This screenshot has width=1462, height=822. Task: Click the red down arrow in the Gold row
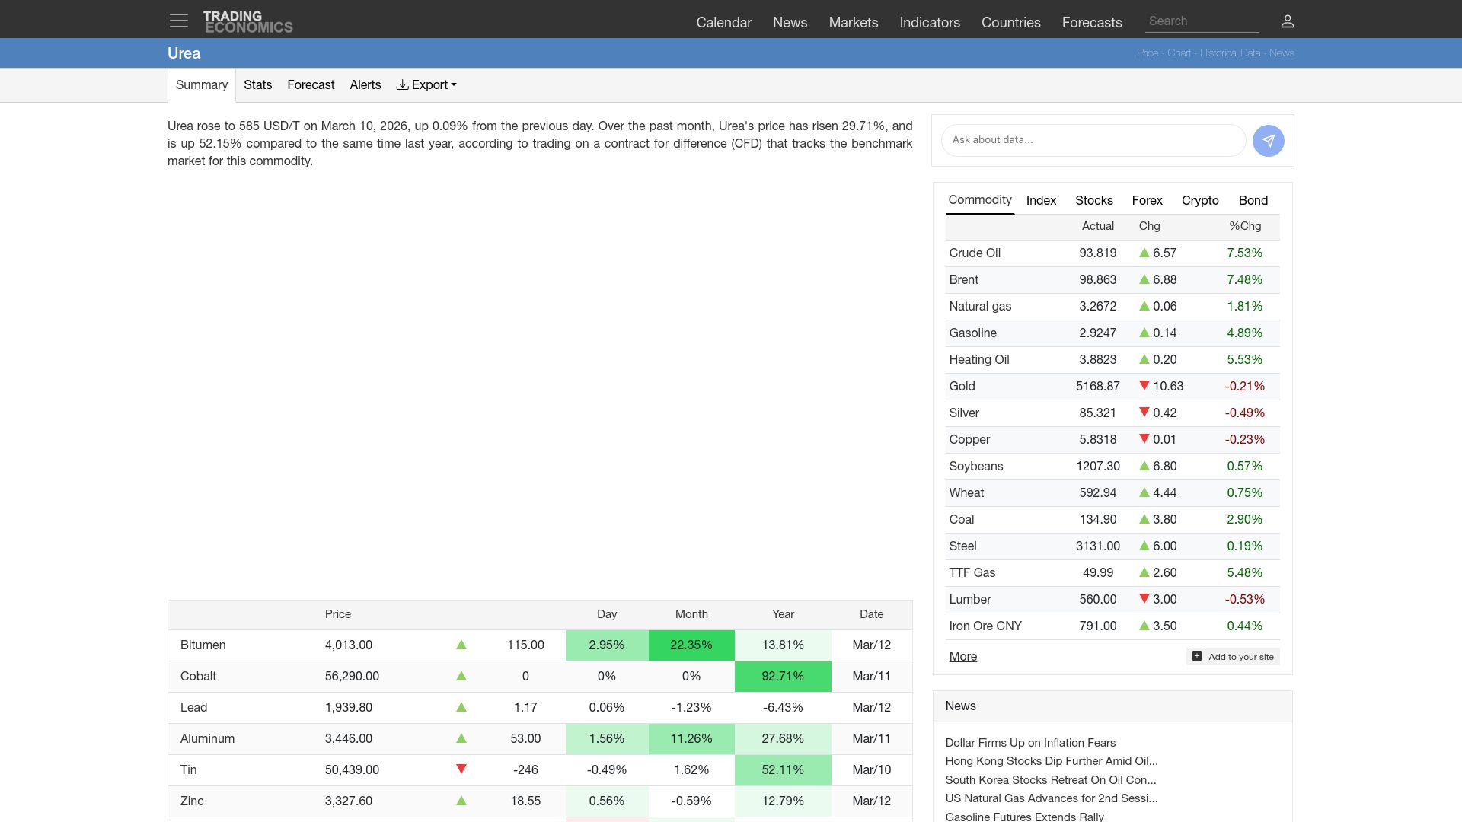(x=1144, y=386)
